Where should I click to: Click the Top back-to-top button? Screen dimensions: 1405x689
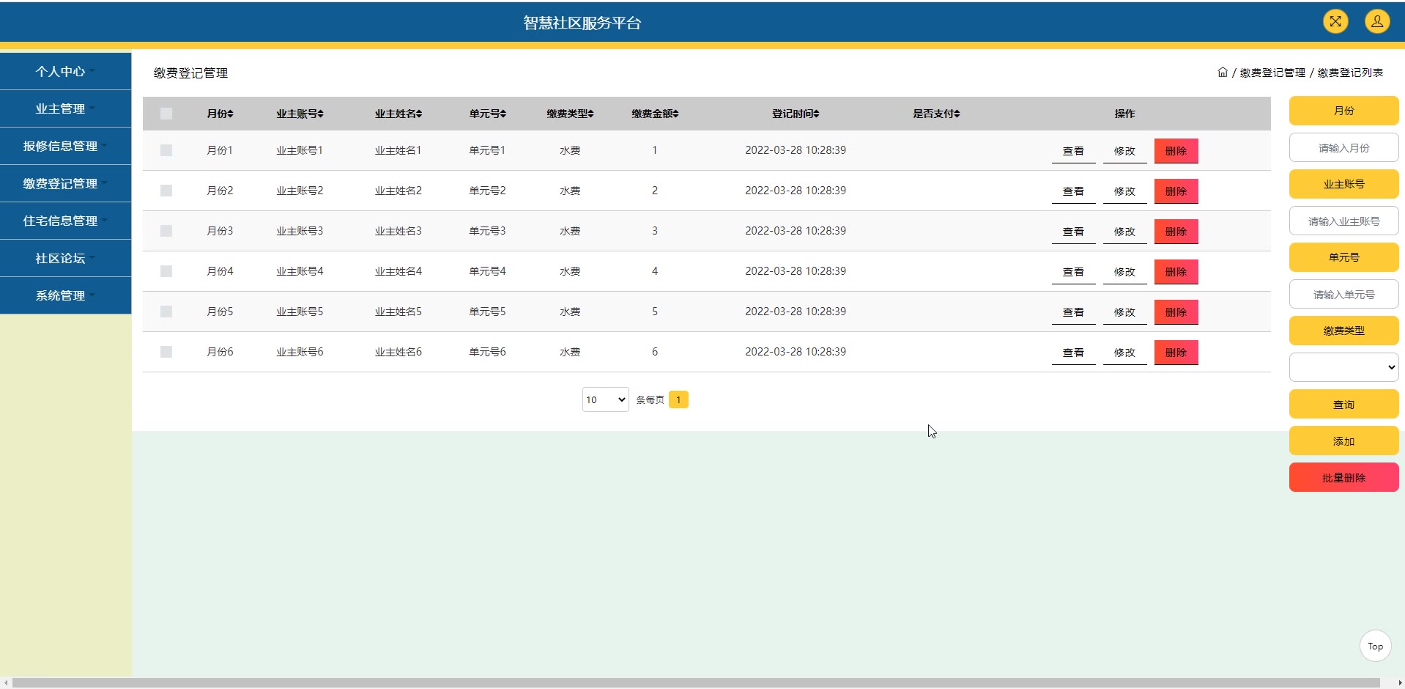pos(1375,646)
